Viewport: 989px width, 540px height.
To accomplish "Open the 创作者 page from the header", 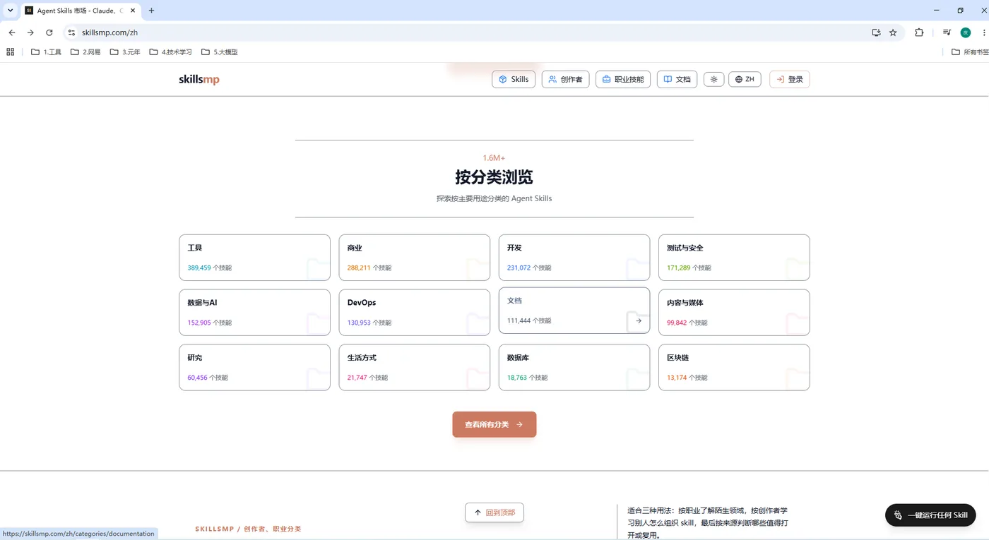I will [x=565, y=80].
